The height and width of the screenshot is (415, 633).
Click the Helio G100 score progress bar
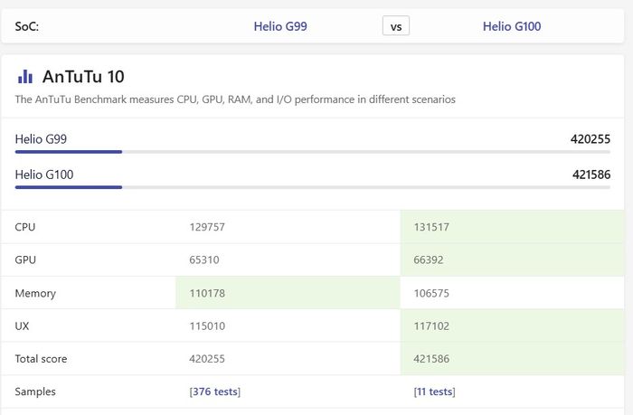[313, 187]
